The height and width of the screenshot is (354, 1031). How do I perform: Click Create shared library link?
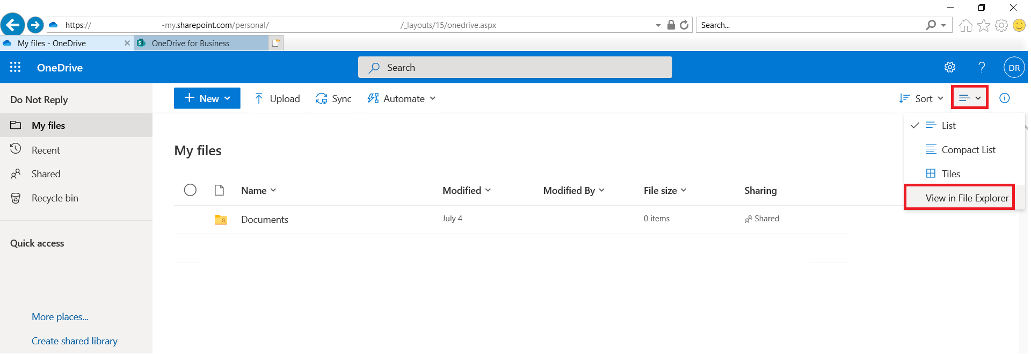[x=75, y=341]
